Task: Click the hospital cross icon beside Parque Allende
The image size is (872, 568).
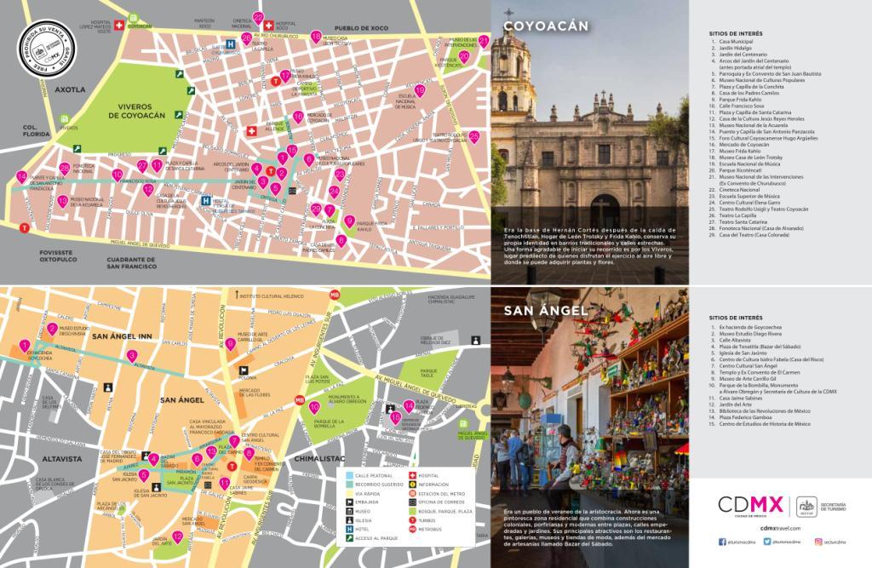Action: pyautogui.click(x=251, y=131)
